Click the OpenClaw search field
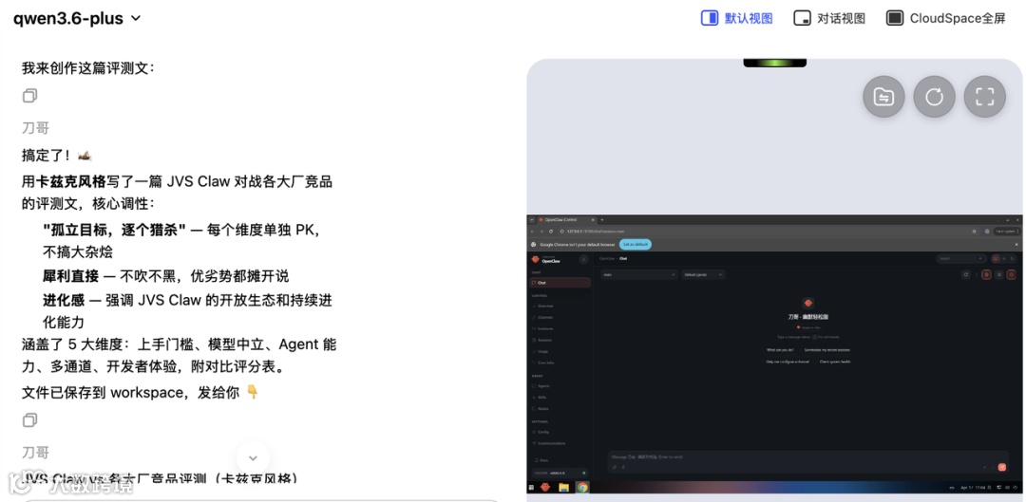 [x=960, y=259]
